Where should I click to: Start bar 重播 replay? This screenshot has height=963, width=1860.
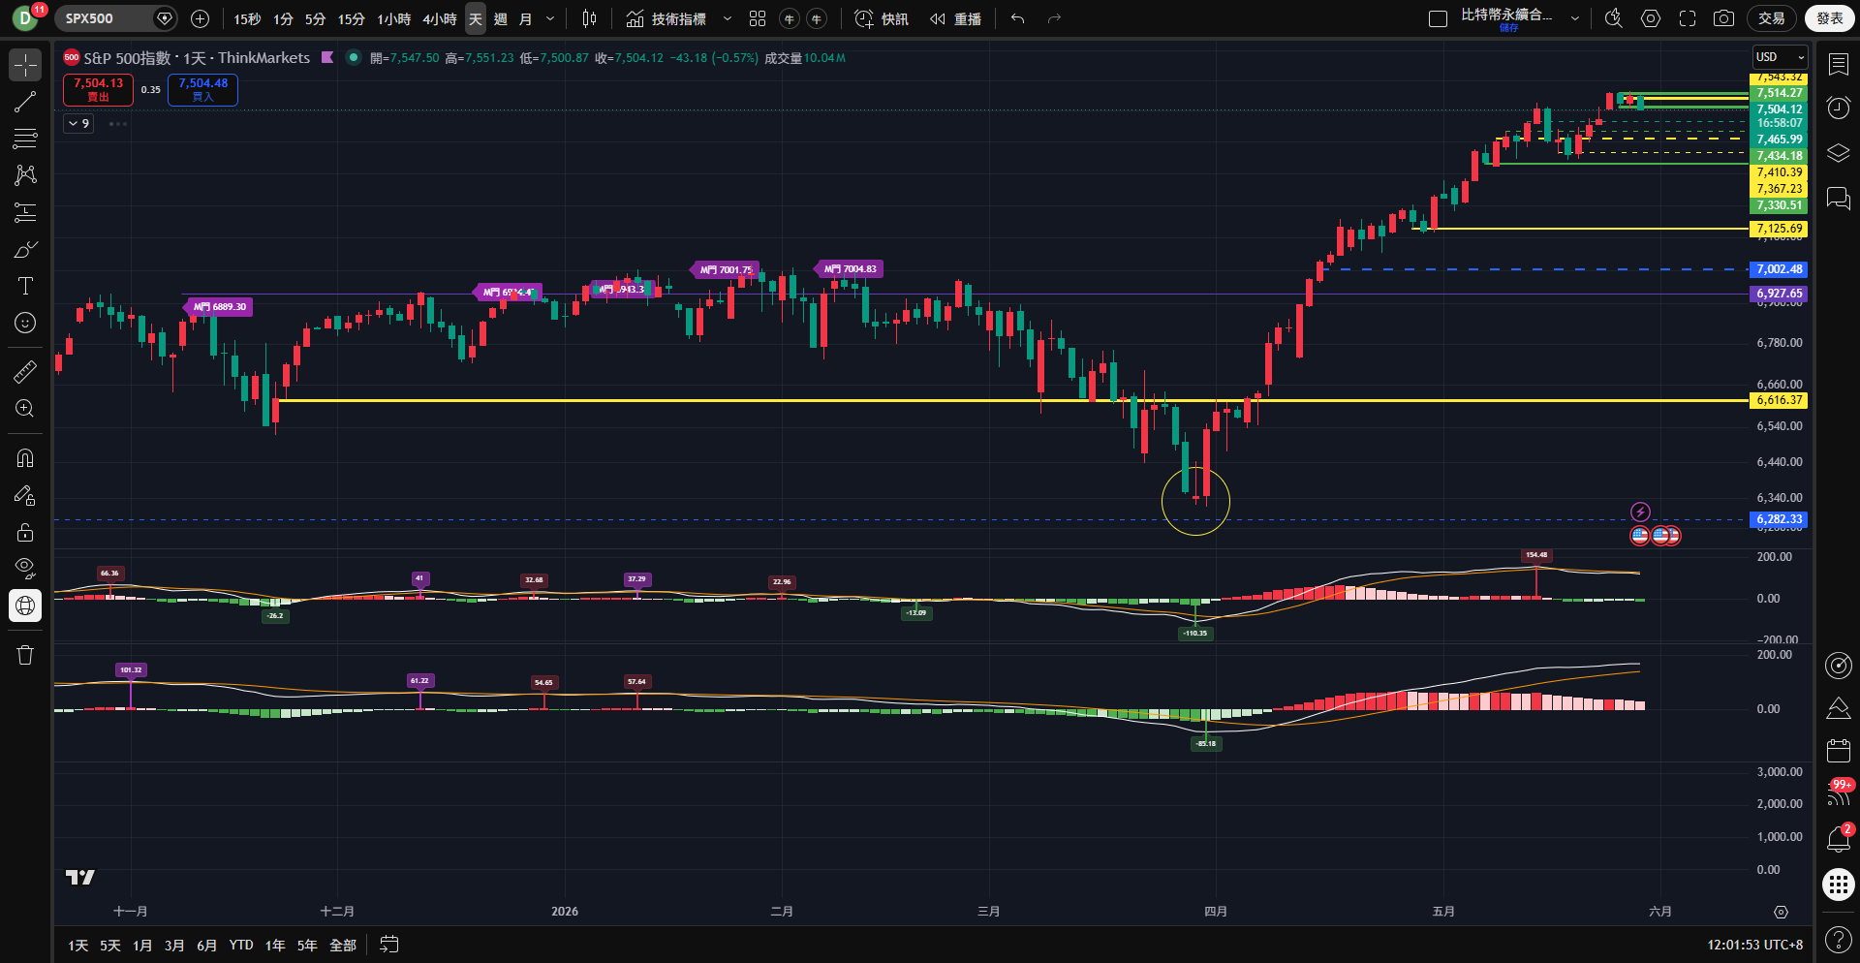click(x=955, y=18)
